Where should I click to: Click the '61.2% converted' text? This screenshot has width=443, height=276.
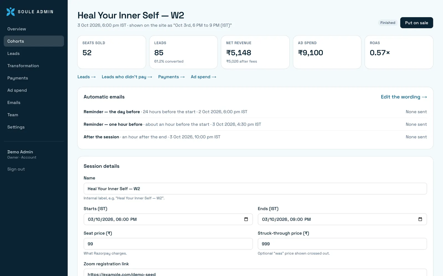pyautogui.click(x=169, y=61)
